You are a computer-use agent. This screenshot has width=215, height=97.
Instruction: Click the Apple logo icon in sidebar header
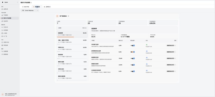(x=3, y=2)
